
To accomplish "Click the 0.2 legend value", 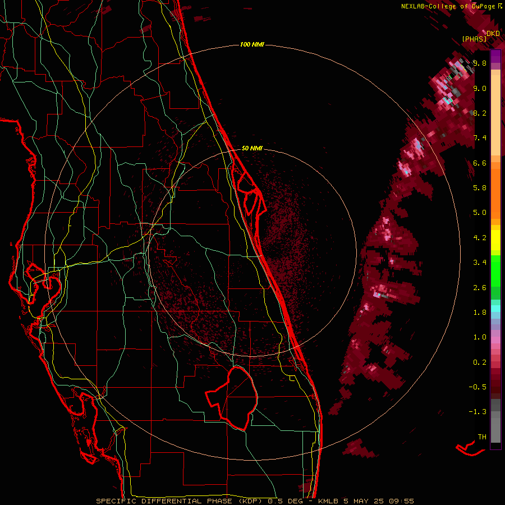I will (x=480, y=362).
